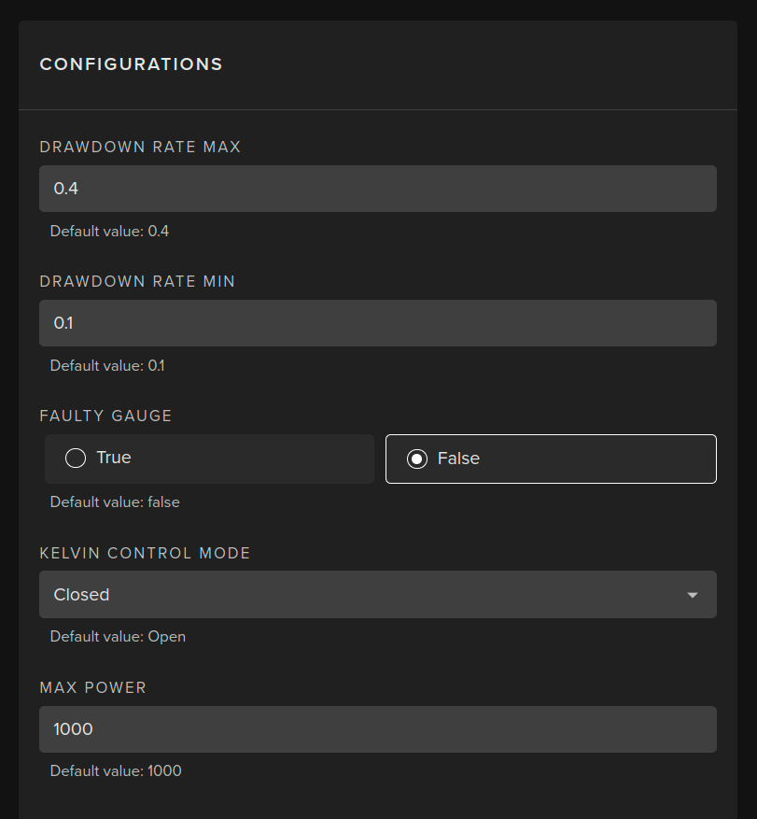Click the empty radio circle beside True
This screenshot has height=819, width=757.
(x=76, y=459)
